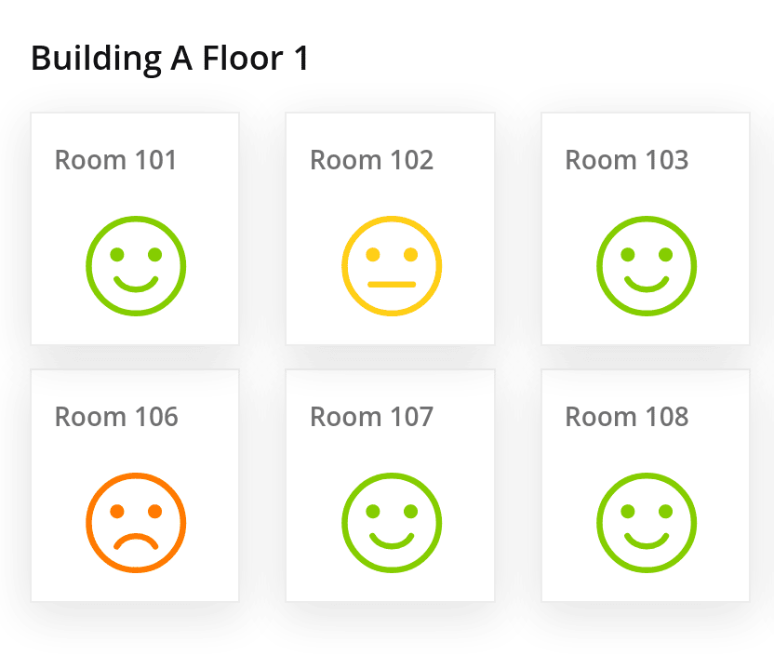Select the Room 108 label
This screenshot has height=655, width=774.
coord(627,417)
